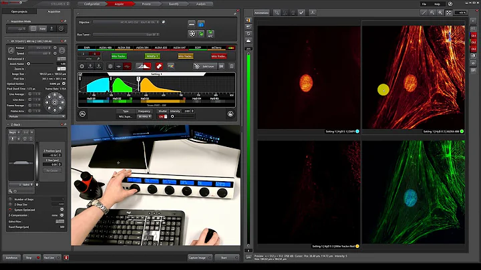Open the scan Format dropdown

point(41,48)
